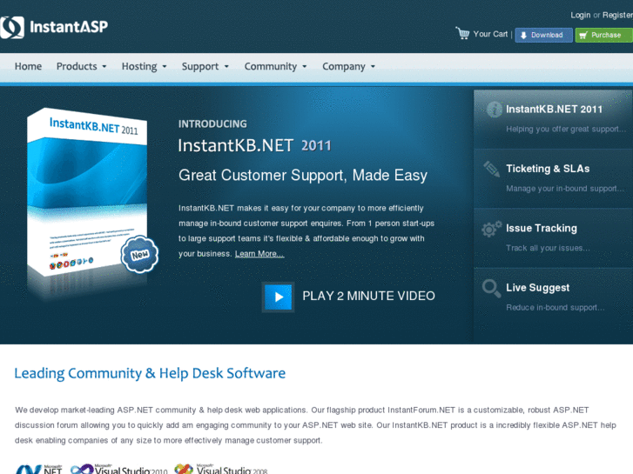The width and height of the screenshot is (633, 474).
Task: Go to the Home menu item
Action: point(28,66)
